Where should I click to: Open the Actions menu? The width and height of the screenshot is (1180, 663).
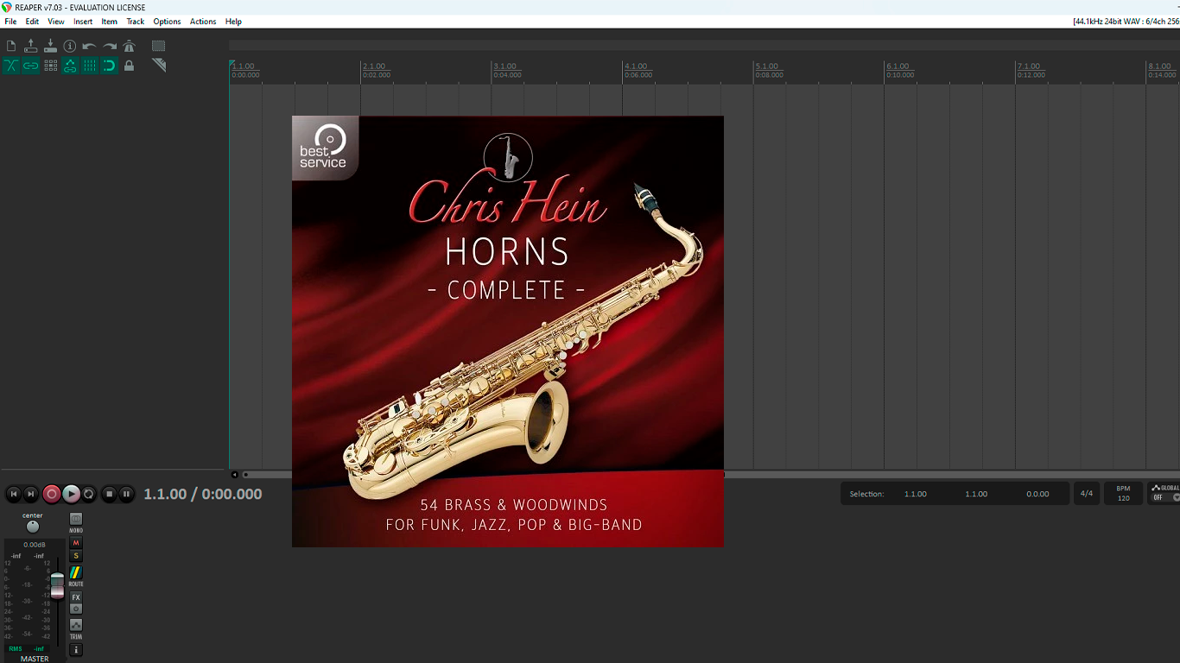pyautogui.click(x=203, y=22)
